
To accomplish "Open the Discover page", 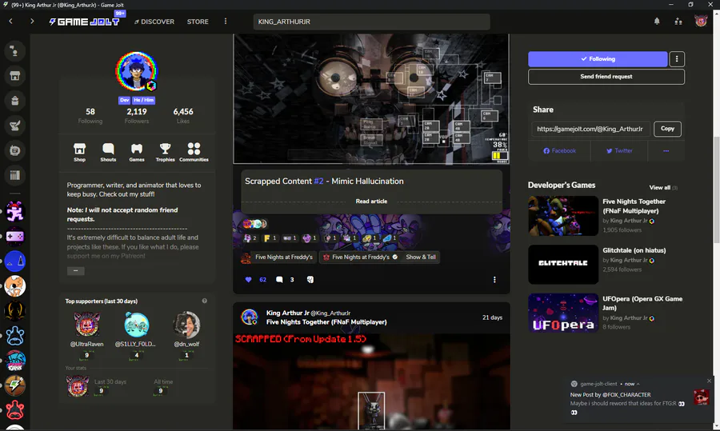I will pyautogui.click(x=154, y=22).
